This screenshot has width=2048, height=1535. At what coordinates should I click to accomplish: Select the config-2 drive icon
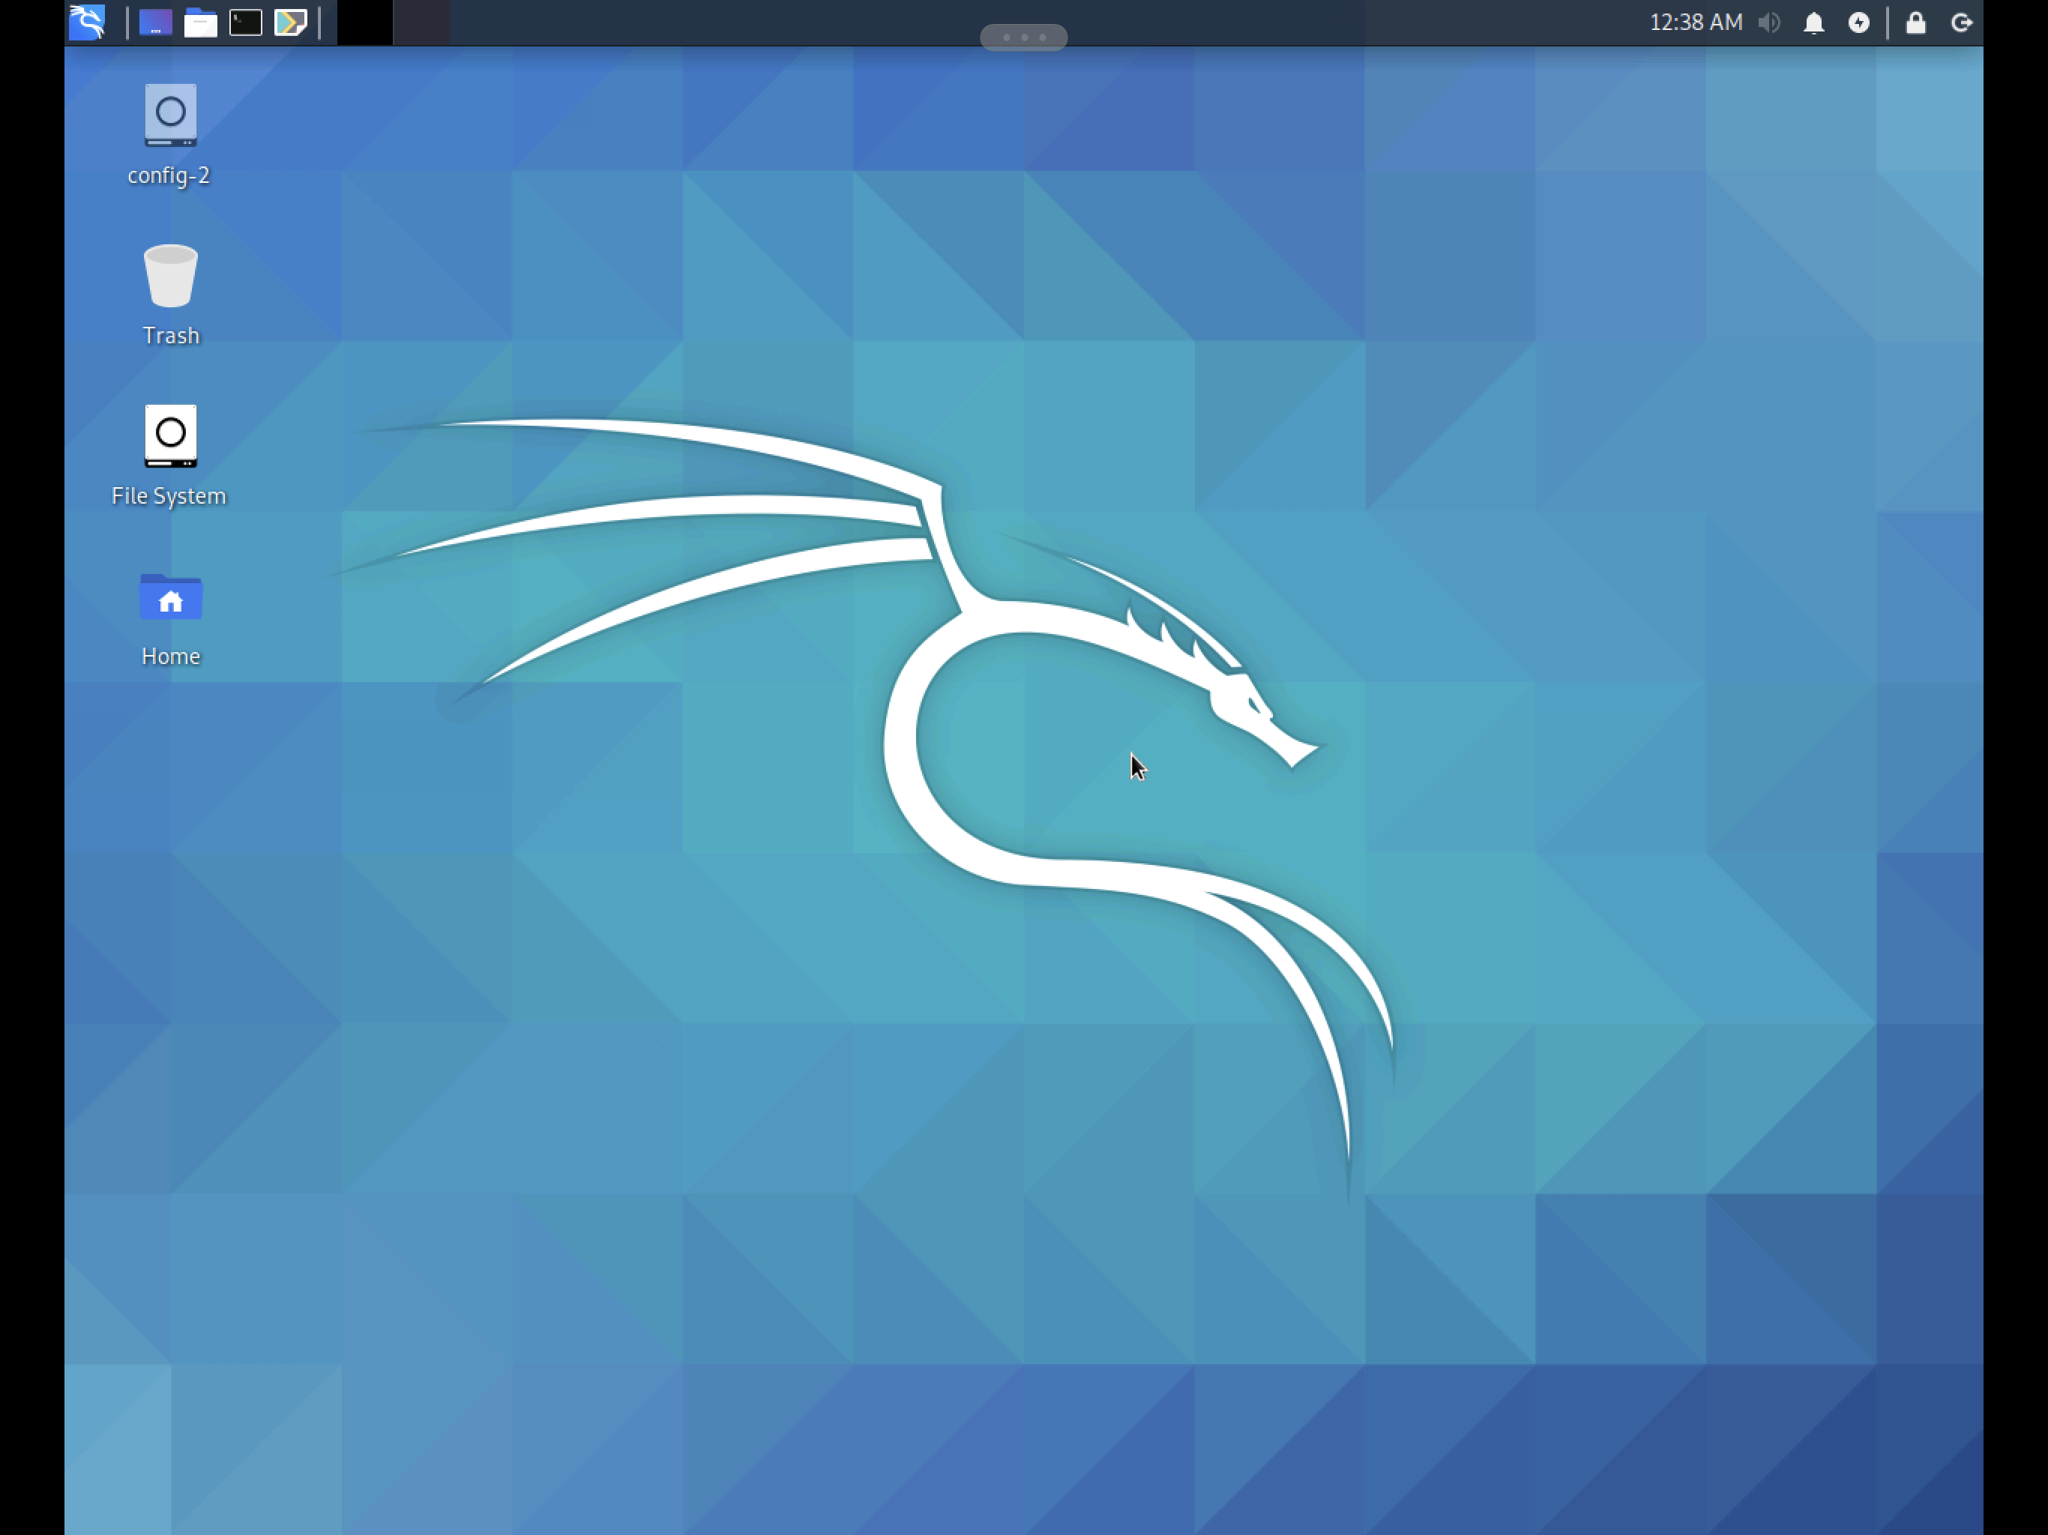[x=170, y=115]
